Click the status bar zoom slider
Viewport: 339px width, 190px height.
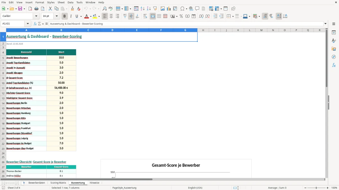[x=316, y=188]
